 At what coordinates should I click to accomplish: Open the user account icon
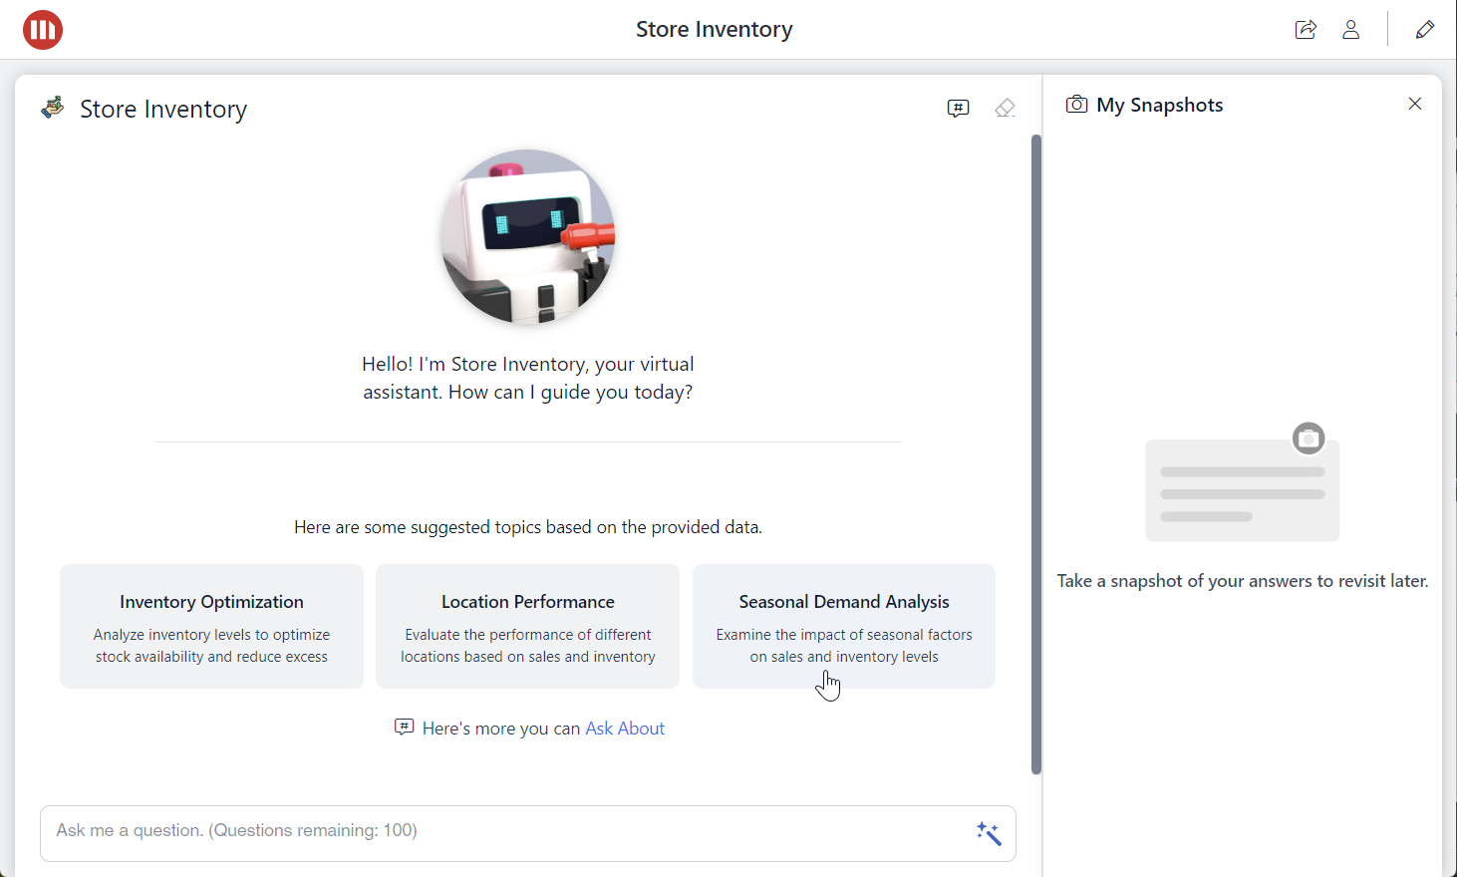(1350, 30)
